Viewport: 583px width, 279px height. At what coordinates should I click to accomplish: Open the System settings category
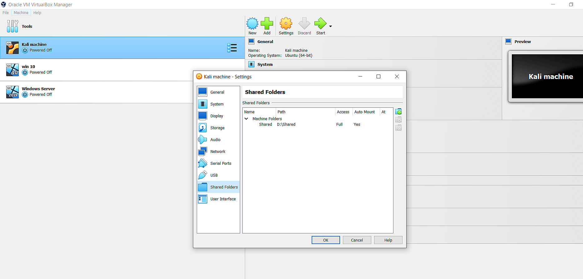tap(218, 104)
